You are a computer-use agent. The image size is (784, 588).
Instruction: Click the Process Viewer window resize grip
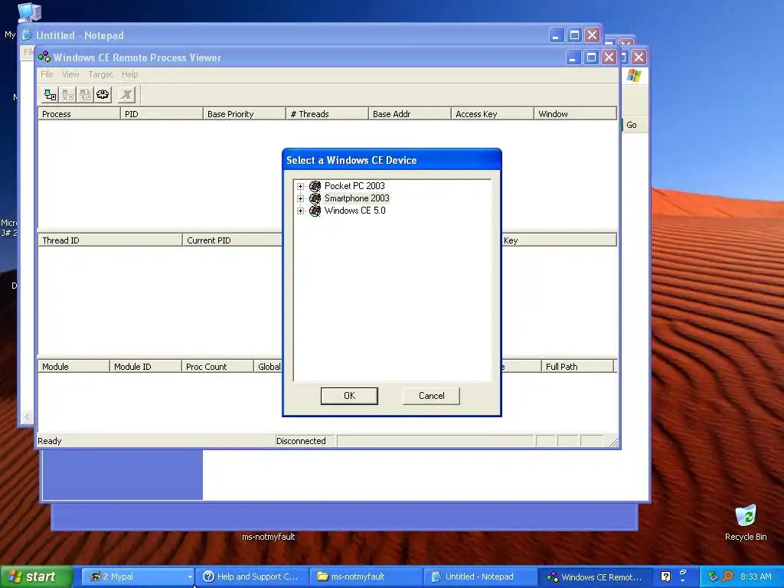point(613,442)
